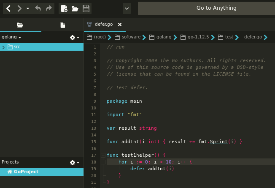Click the undo icon

pyautogui.click(x=38, y=8)
